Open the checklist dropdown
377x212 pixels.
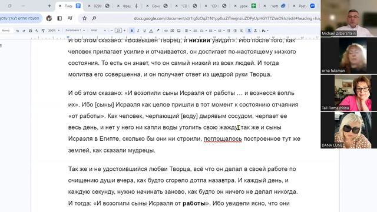[x=203, y=31]
